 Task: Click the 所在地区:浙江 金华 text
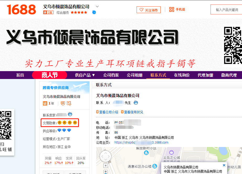57,147
